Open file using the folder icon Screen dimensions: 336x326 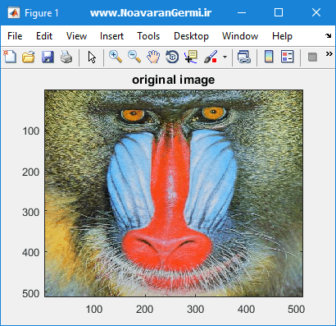tap(29, 57)
